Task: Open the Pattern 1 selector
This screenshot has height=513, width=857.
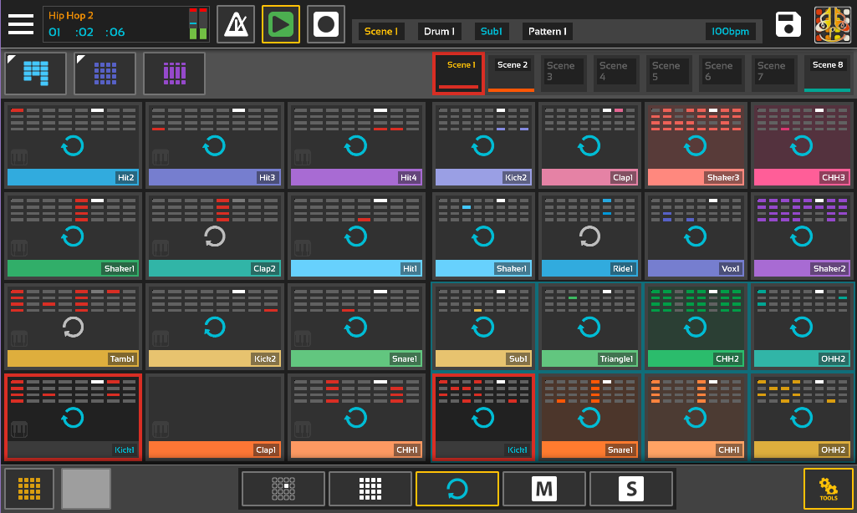Action: 547,32
